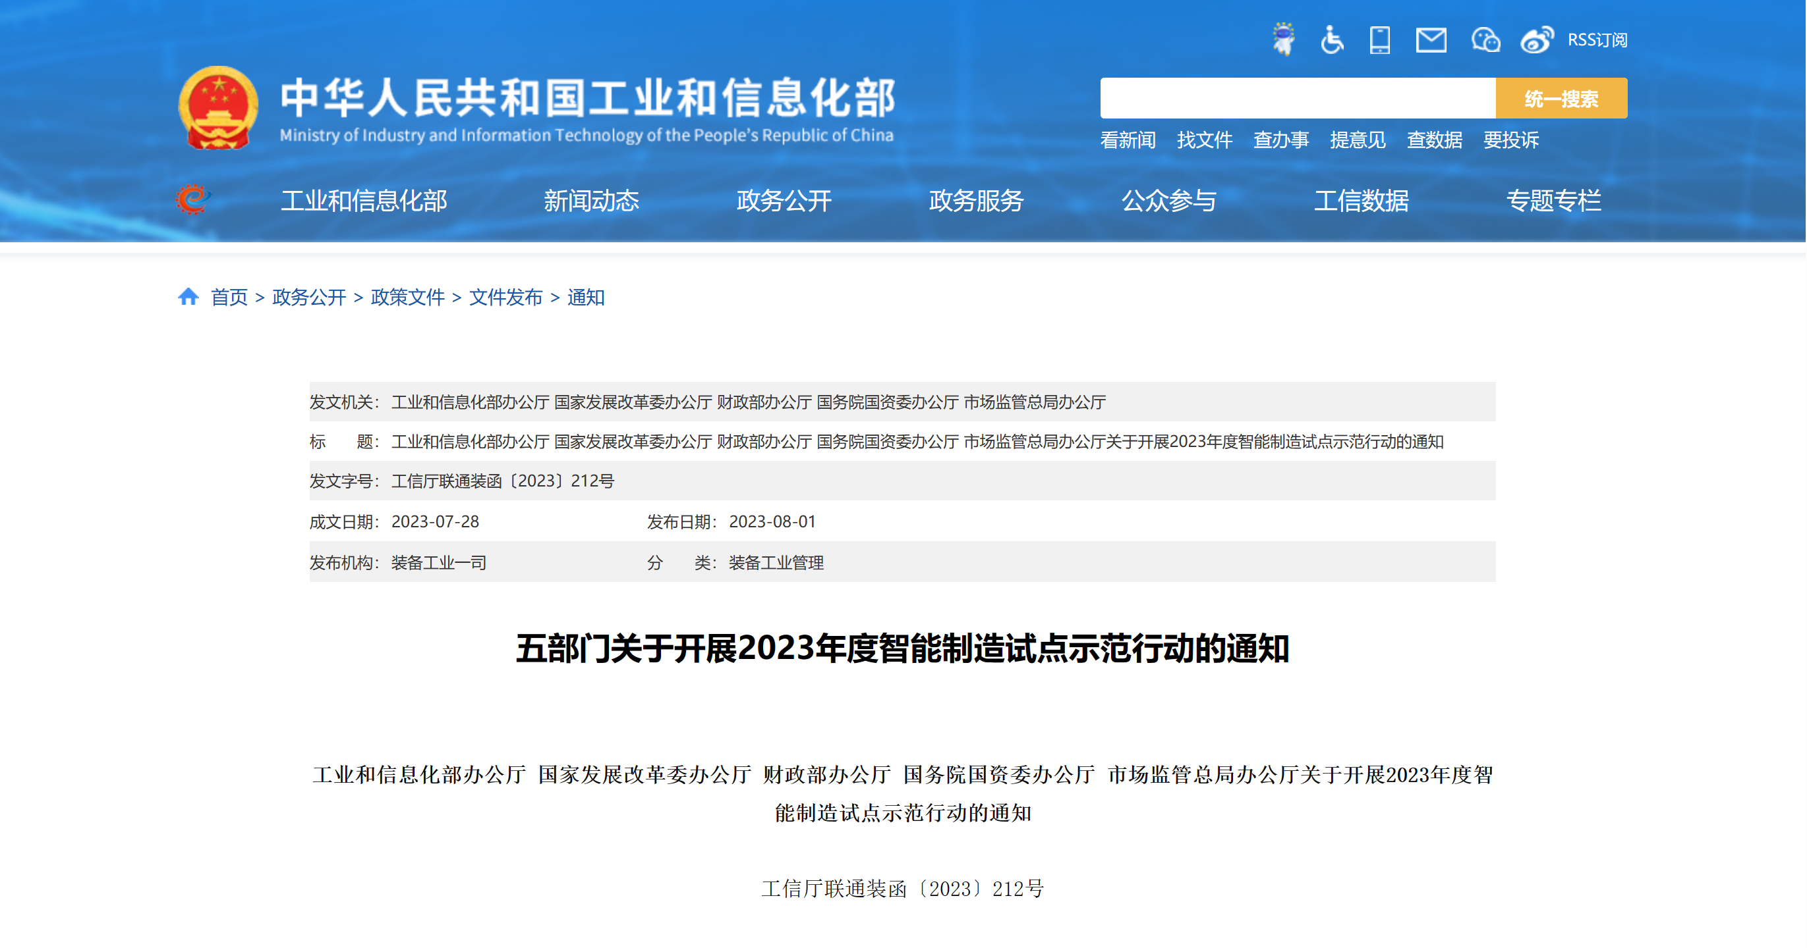
Task: Click the home icon in breadcrumb
Action: (188, 296)
